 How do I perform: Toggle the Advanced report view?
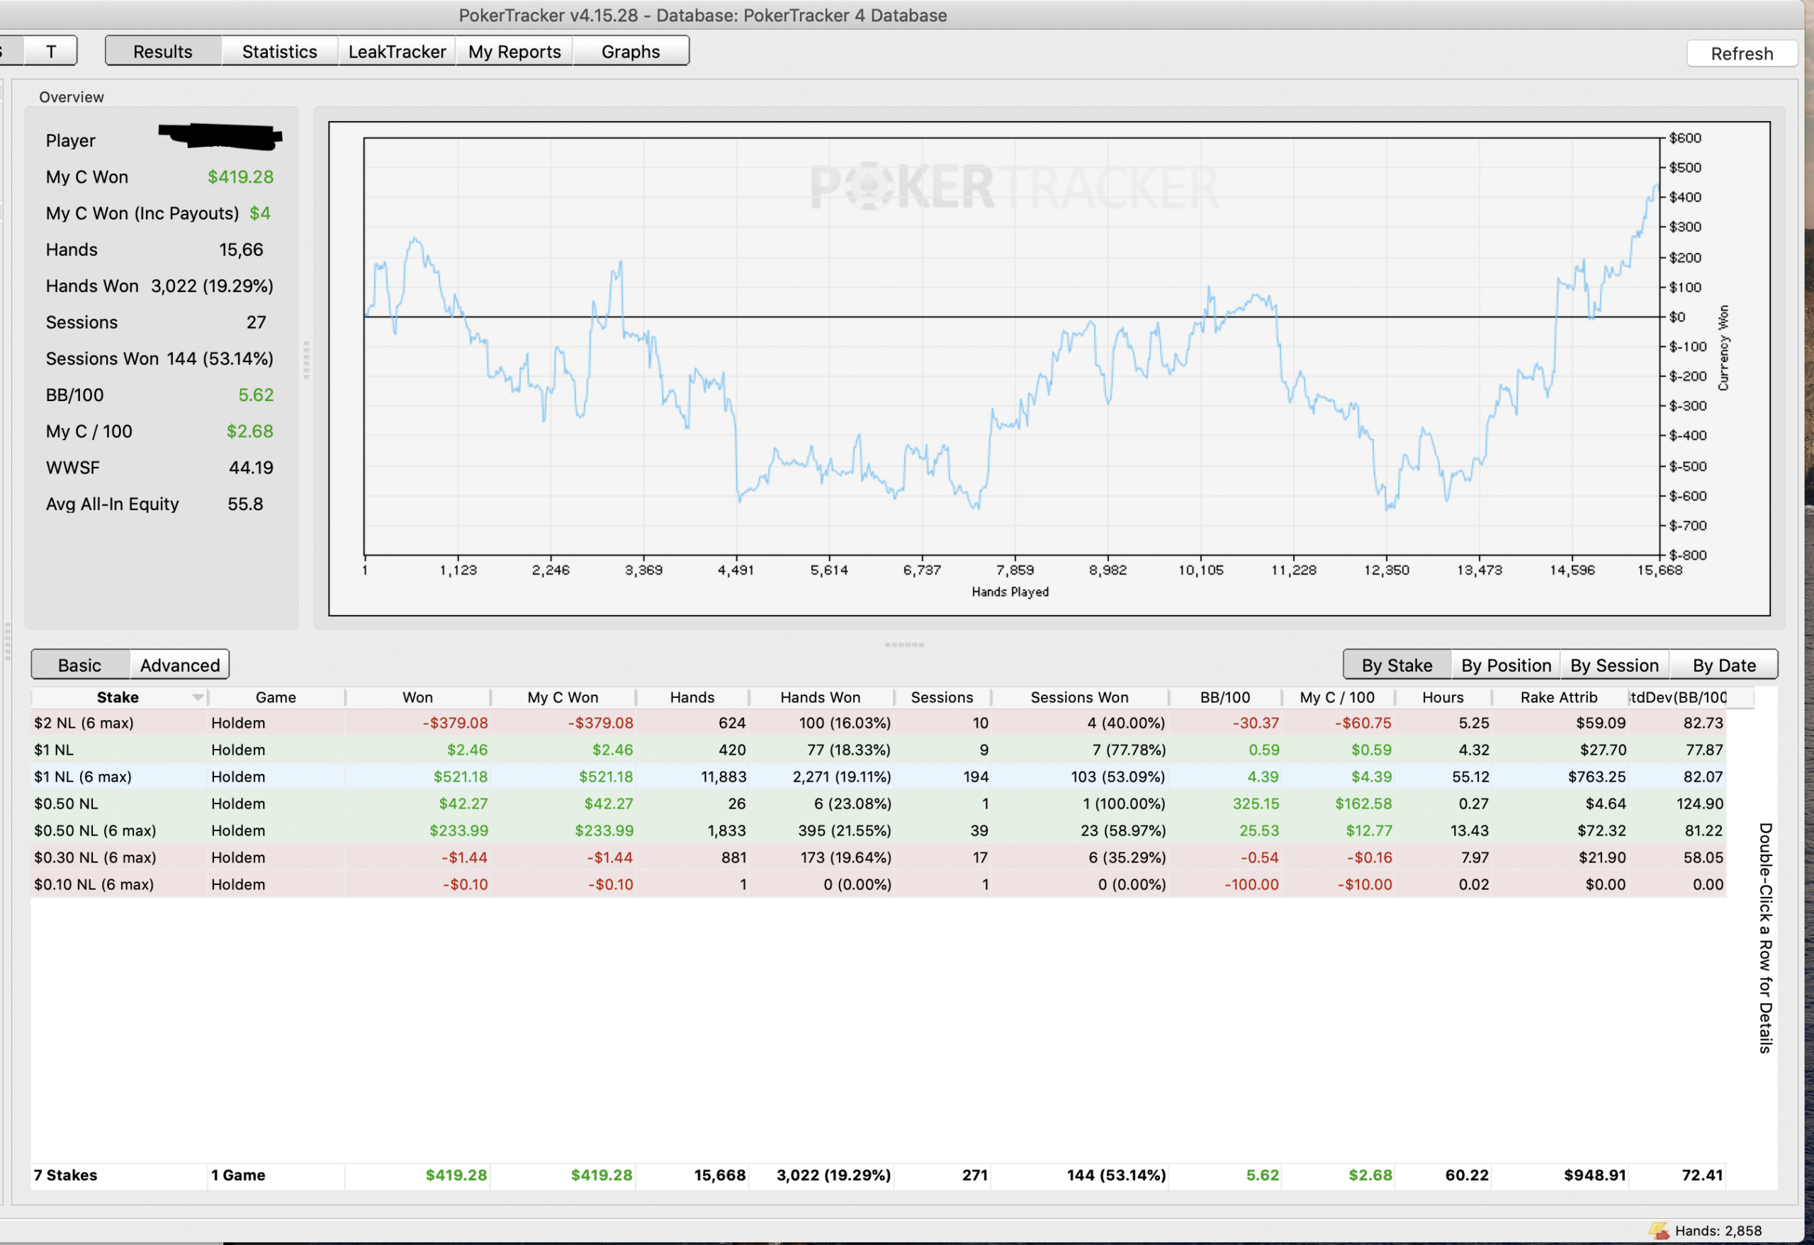[x=179, y=665]
